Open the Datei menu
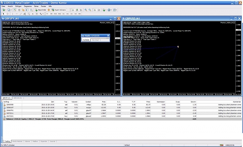243x147 pixels. [x=3, y=6]
